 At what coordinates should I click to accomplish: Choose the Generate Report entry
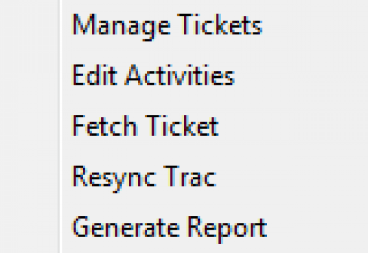pos(169,228)
